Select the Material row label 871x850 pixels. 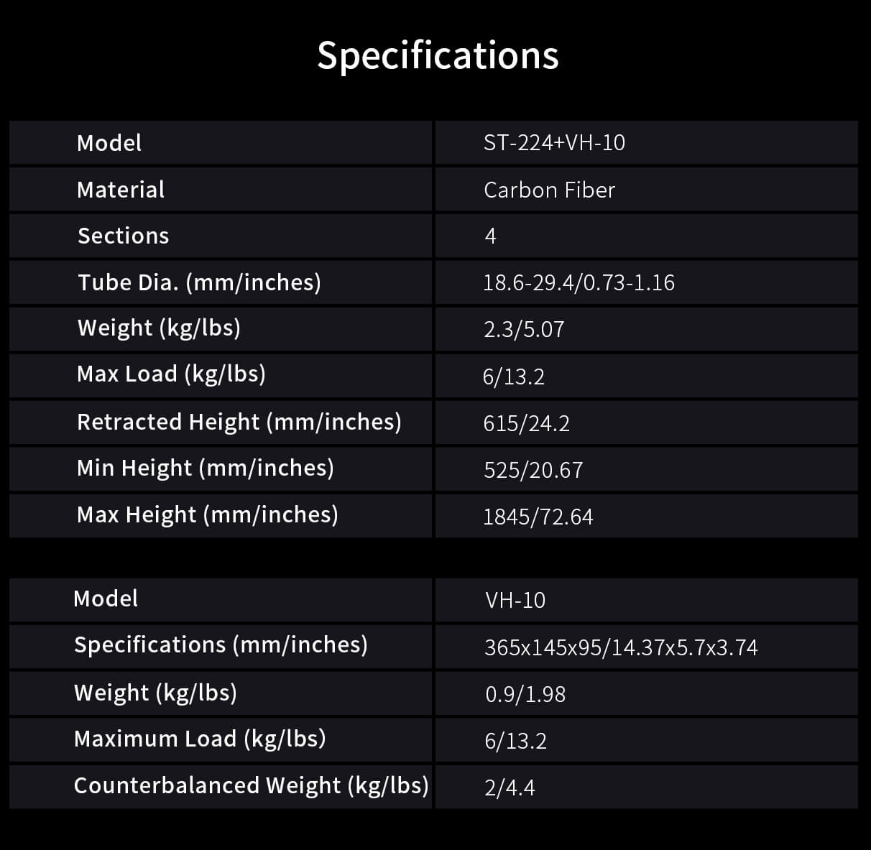[121, 190]
